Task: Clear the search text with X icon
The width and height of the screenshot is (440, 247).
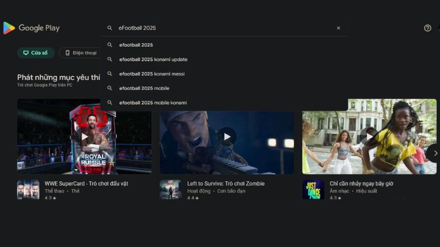Action: (x=338, y=28)
